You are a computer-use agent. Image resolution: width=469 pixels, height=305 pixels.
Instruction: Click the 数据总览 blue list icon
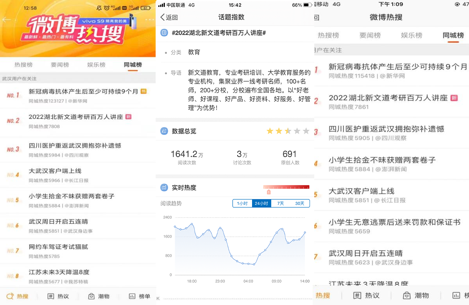click(x=164, y=131)
